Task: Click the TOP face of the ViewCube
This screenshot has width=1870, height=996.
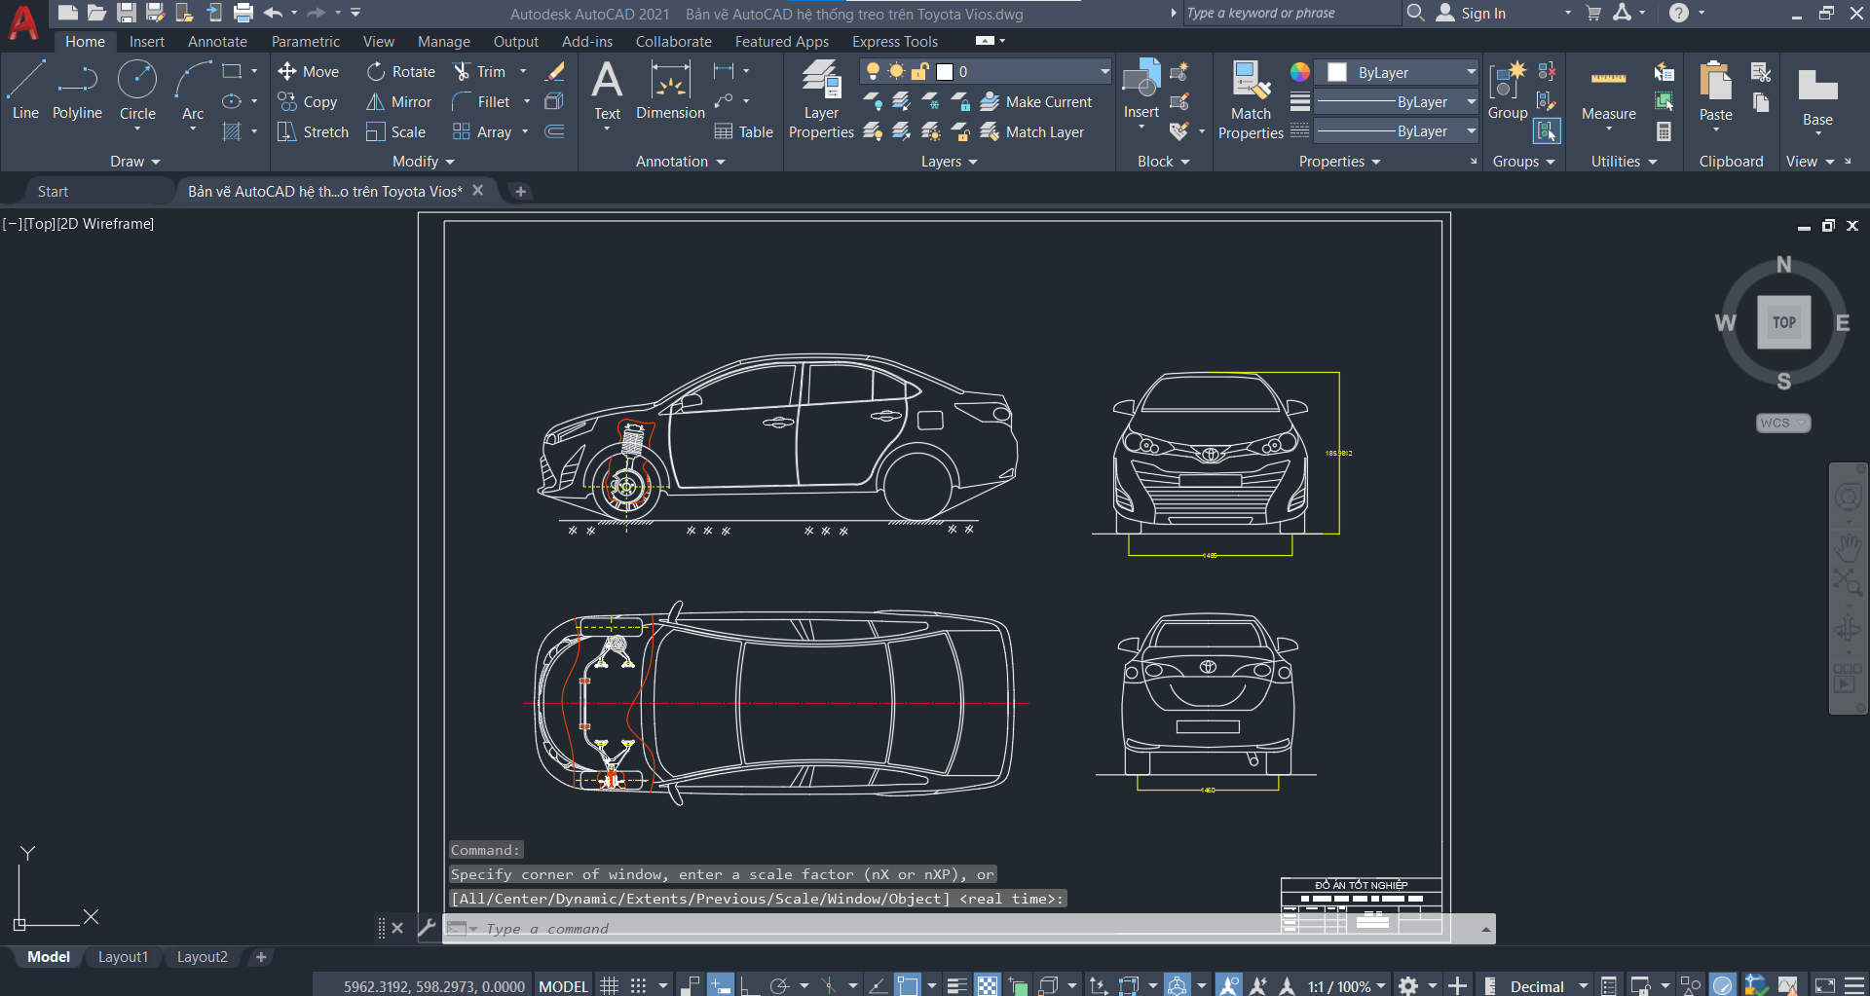Action: pyautogui.click(x=1783, y=322)
